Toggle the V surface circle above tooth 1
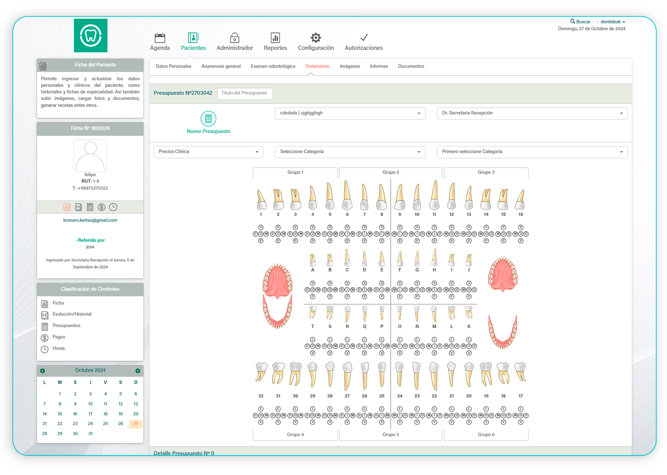The width and height of the screenshot is (667, 475). coord(261,227)
